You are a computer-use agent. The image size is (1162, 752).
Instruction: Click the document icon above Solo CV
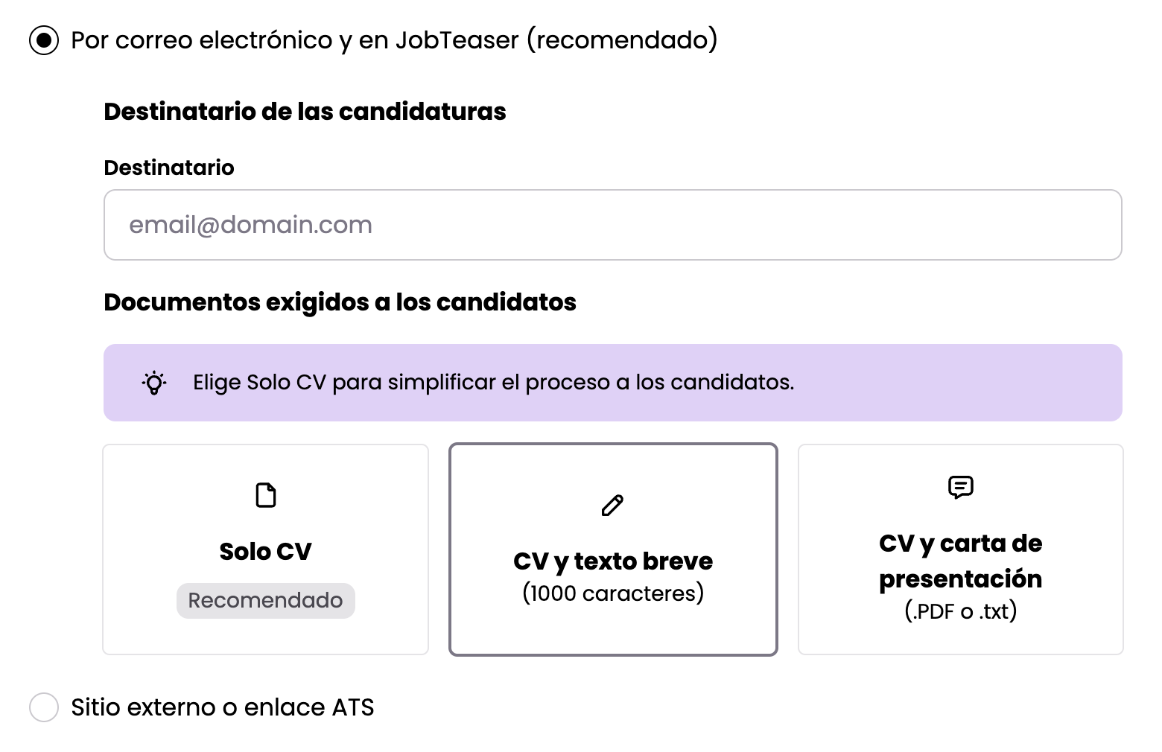click(x=266, y=495)
